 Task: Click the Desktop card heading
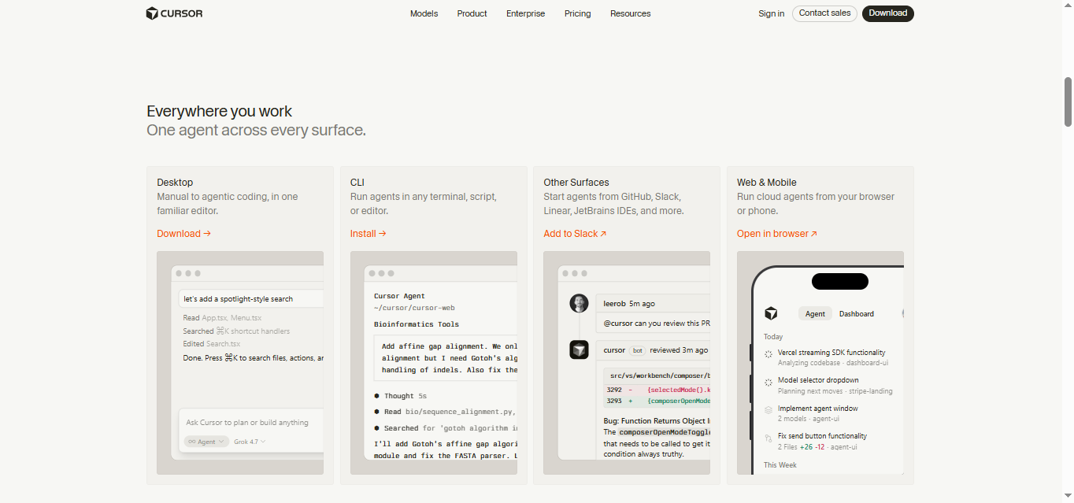tap(175, 182)
